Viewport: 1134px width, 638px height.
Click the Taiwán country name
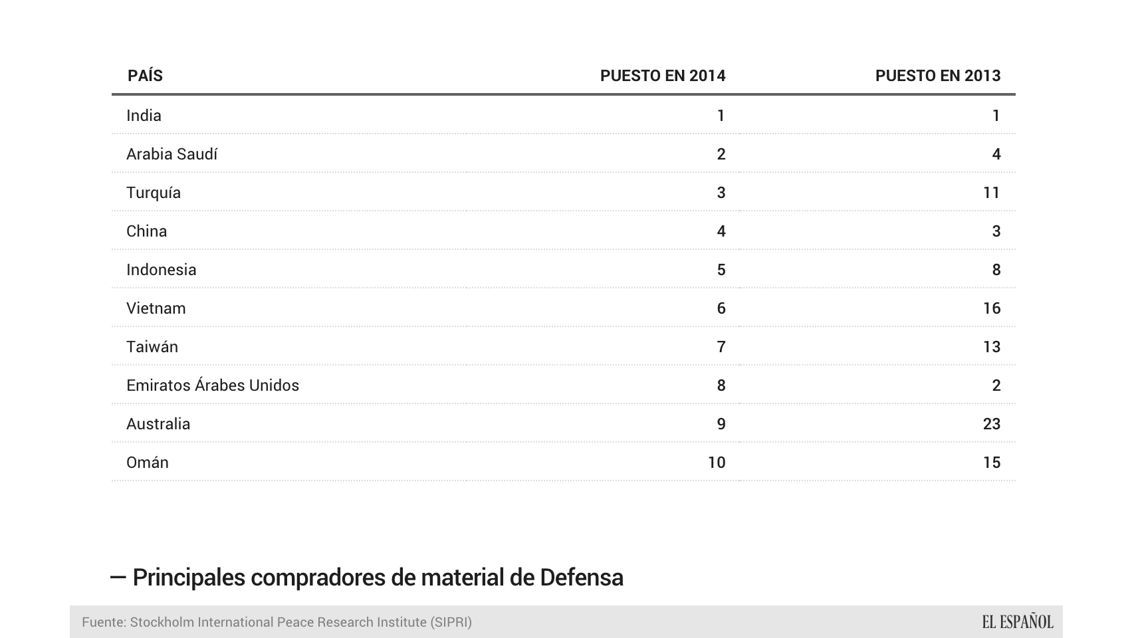point(152,347)
